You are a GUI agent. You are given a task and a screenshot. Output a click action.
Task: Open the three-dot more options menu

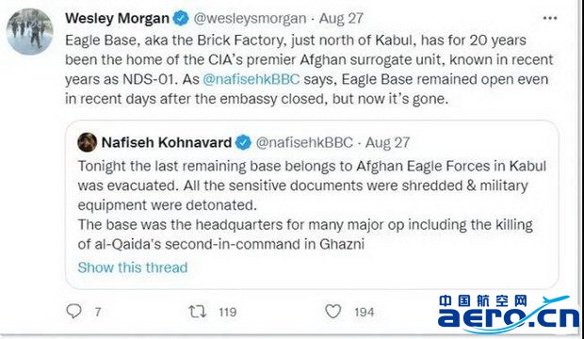coord(550,18)
